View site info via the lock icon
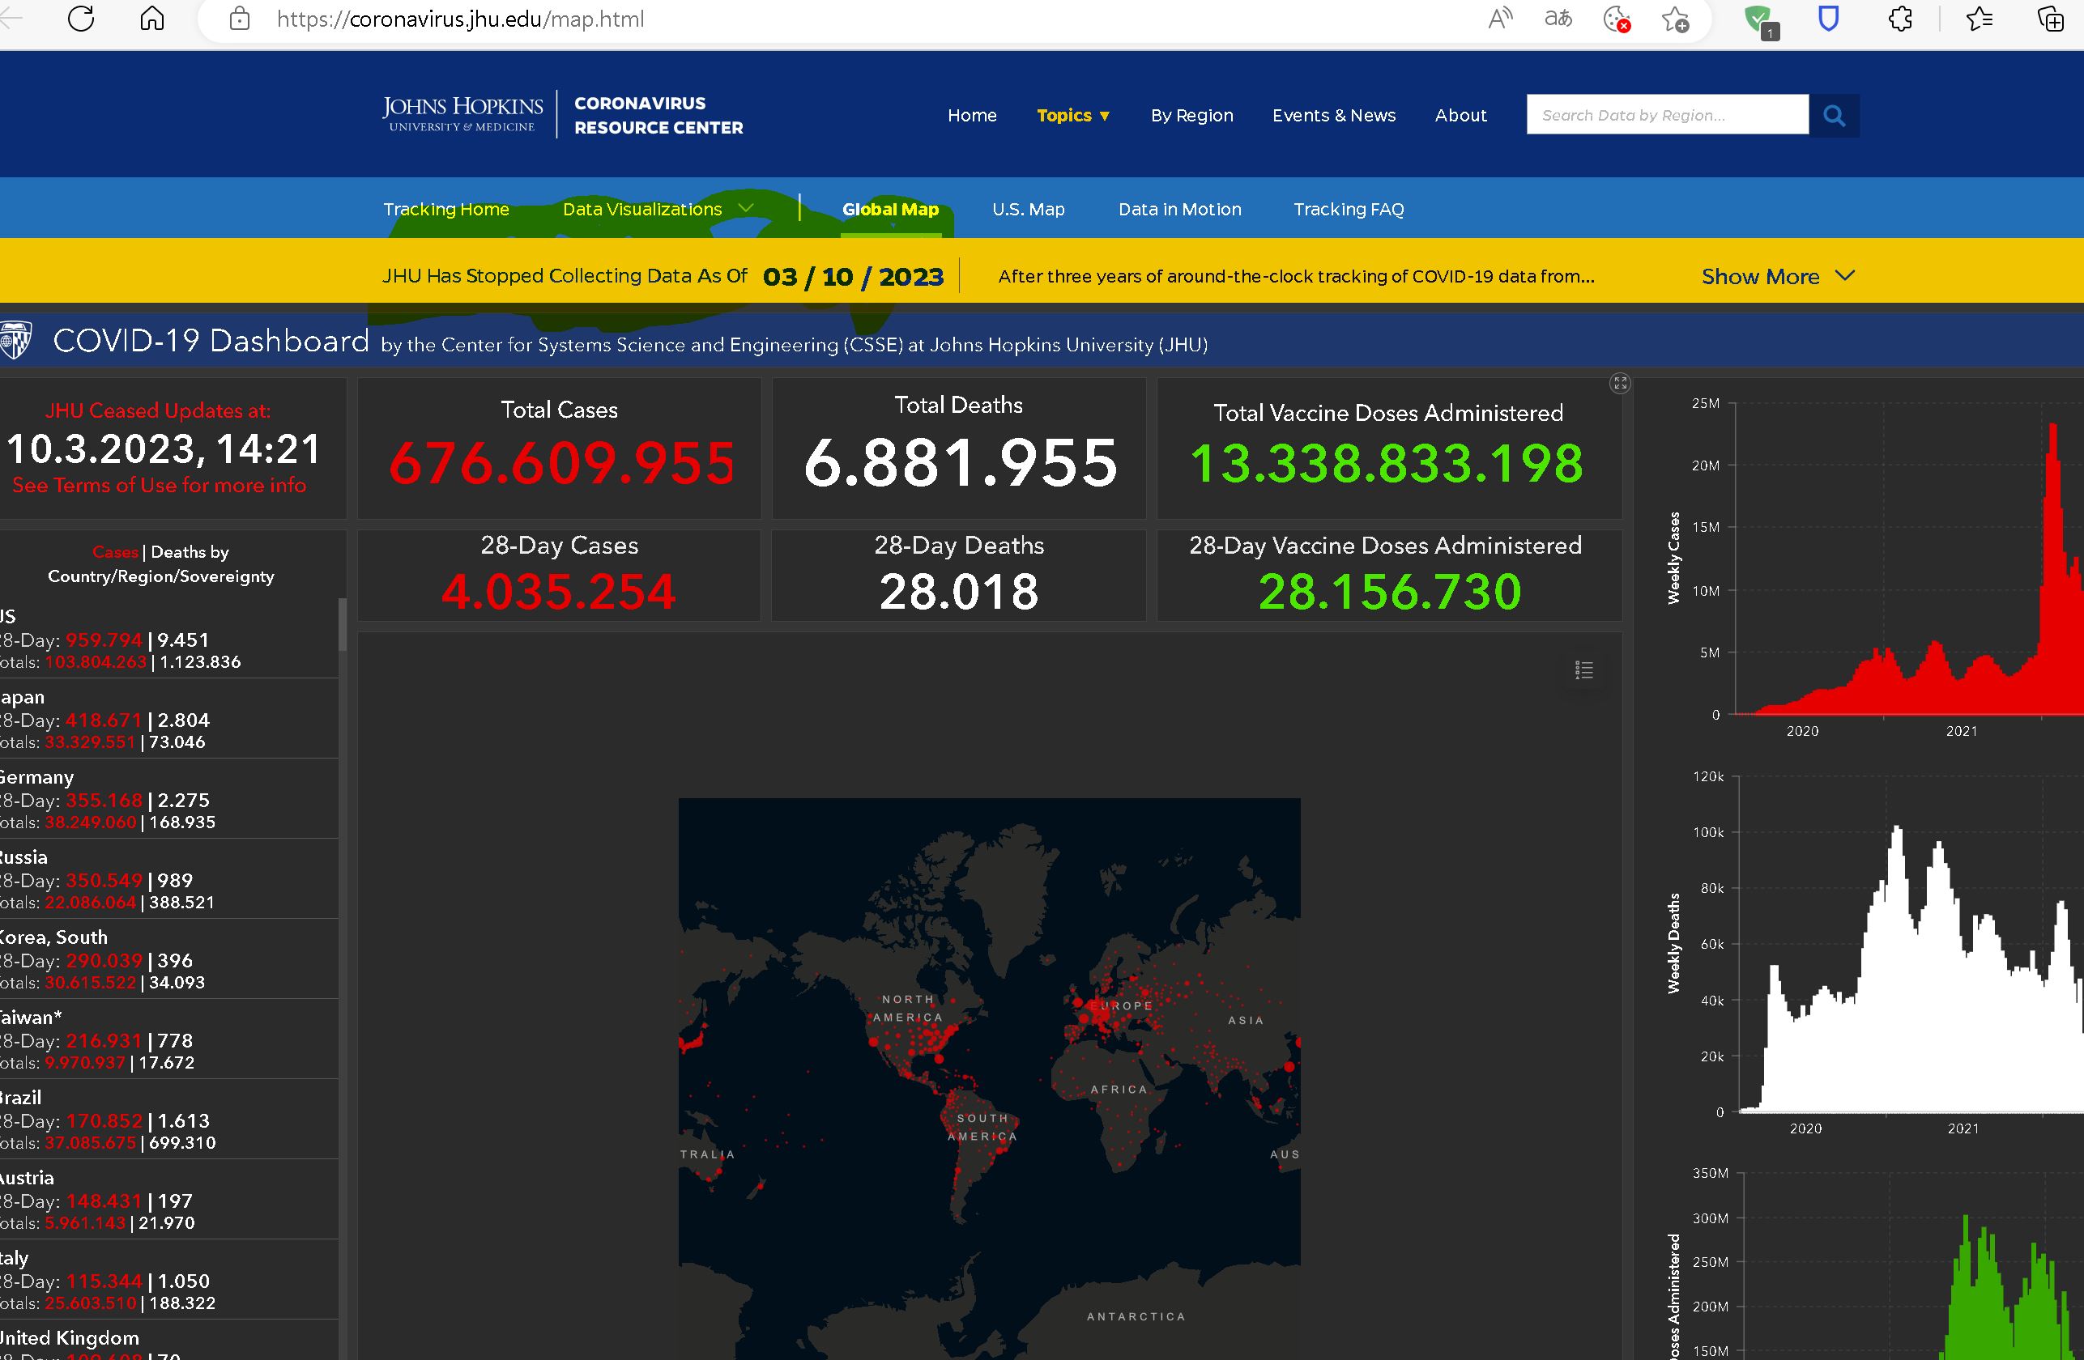 (x=239, y=19)
